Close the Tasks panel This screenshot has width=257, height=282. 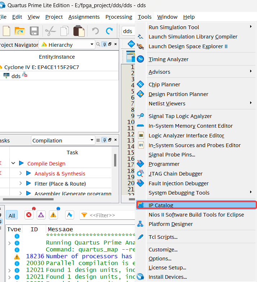[116, 140]
